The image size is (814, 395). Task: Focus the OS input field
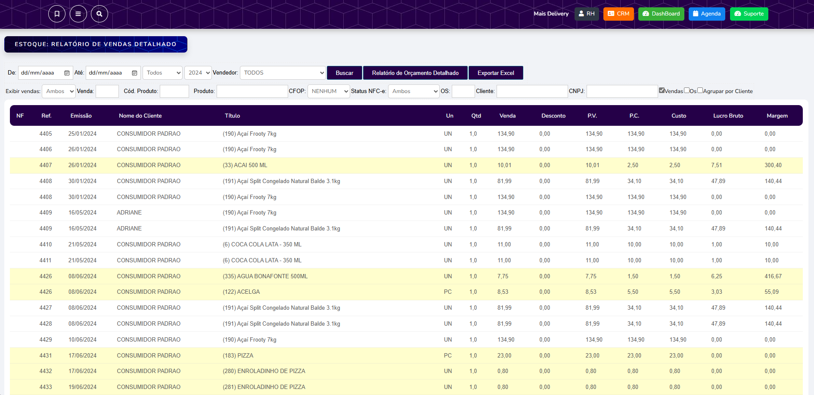(463, 91)
